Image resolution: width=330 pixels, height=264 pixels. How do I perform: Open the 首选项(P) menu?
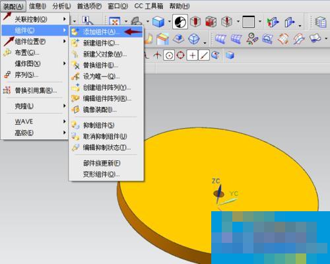(89, 6)
